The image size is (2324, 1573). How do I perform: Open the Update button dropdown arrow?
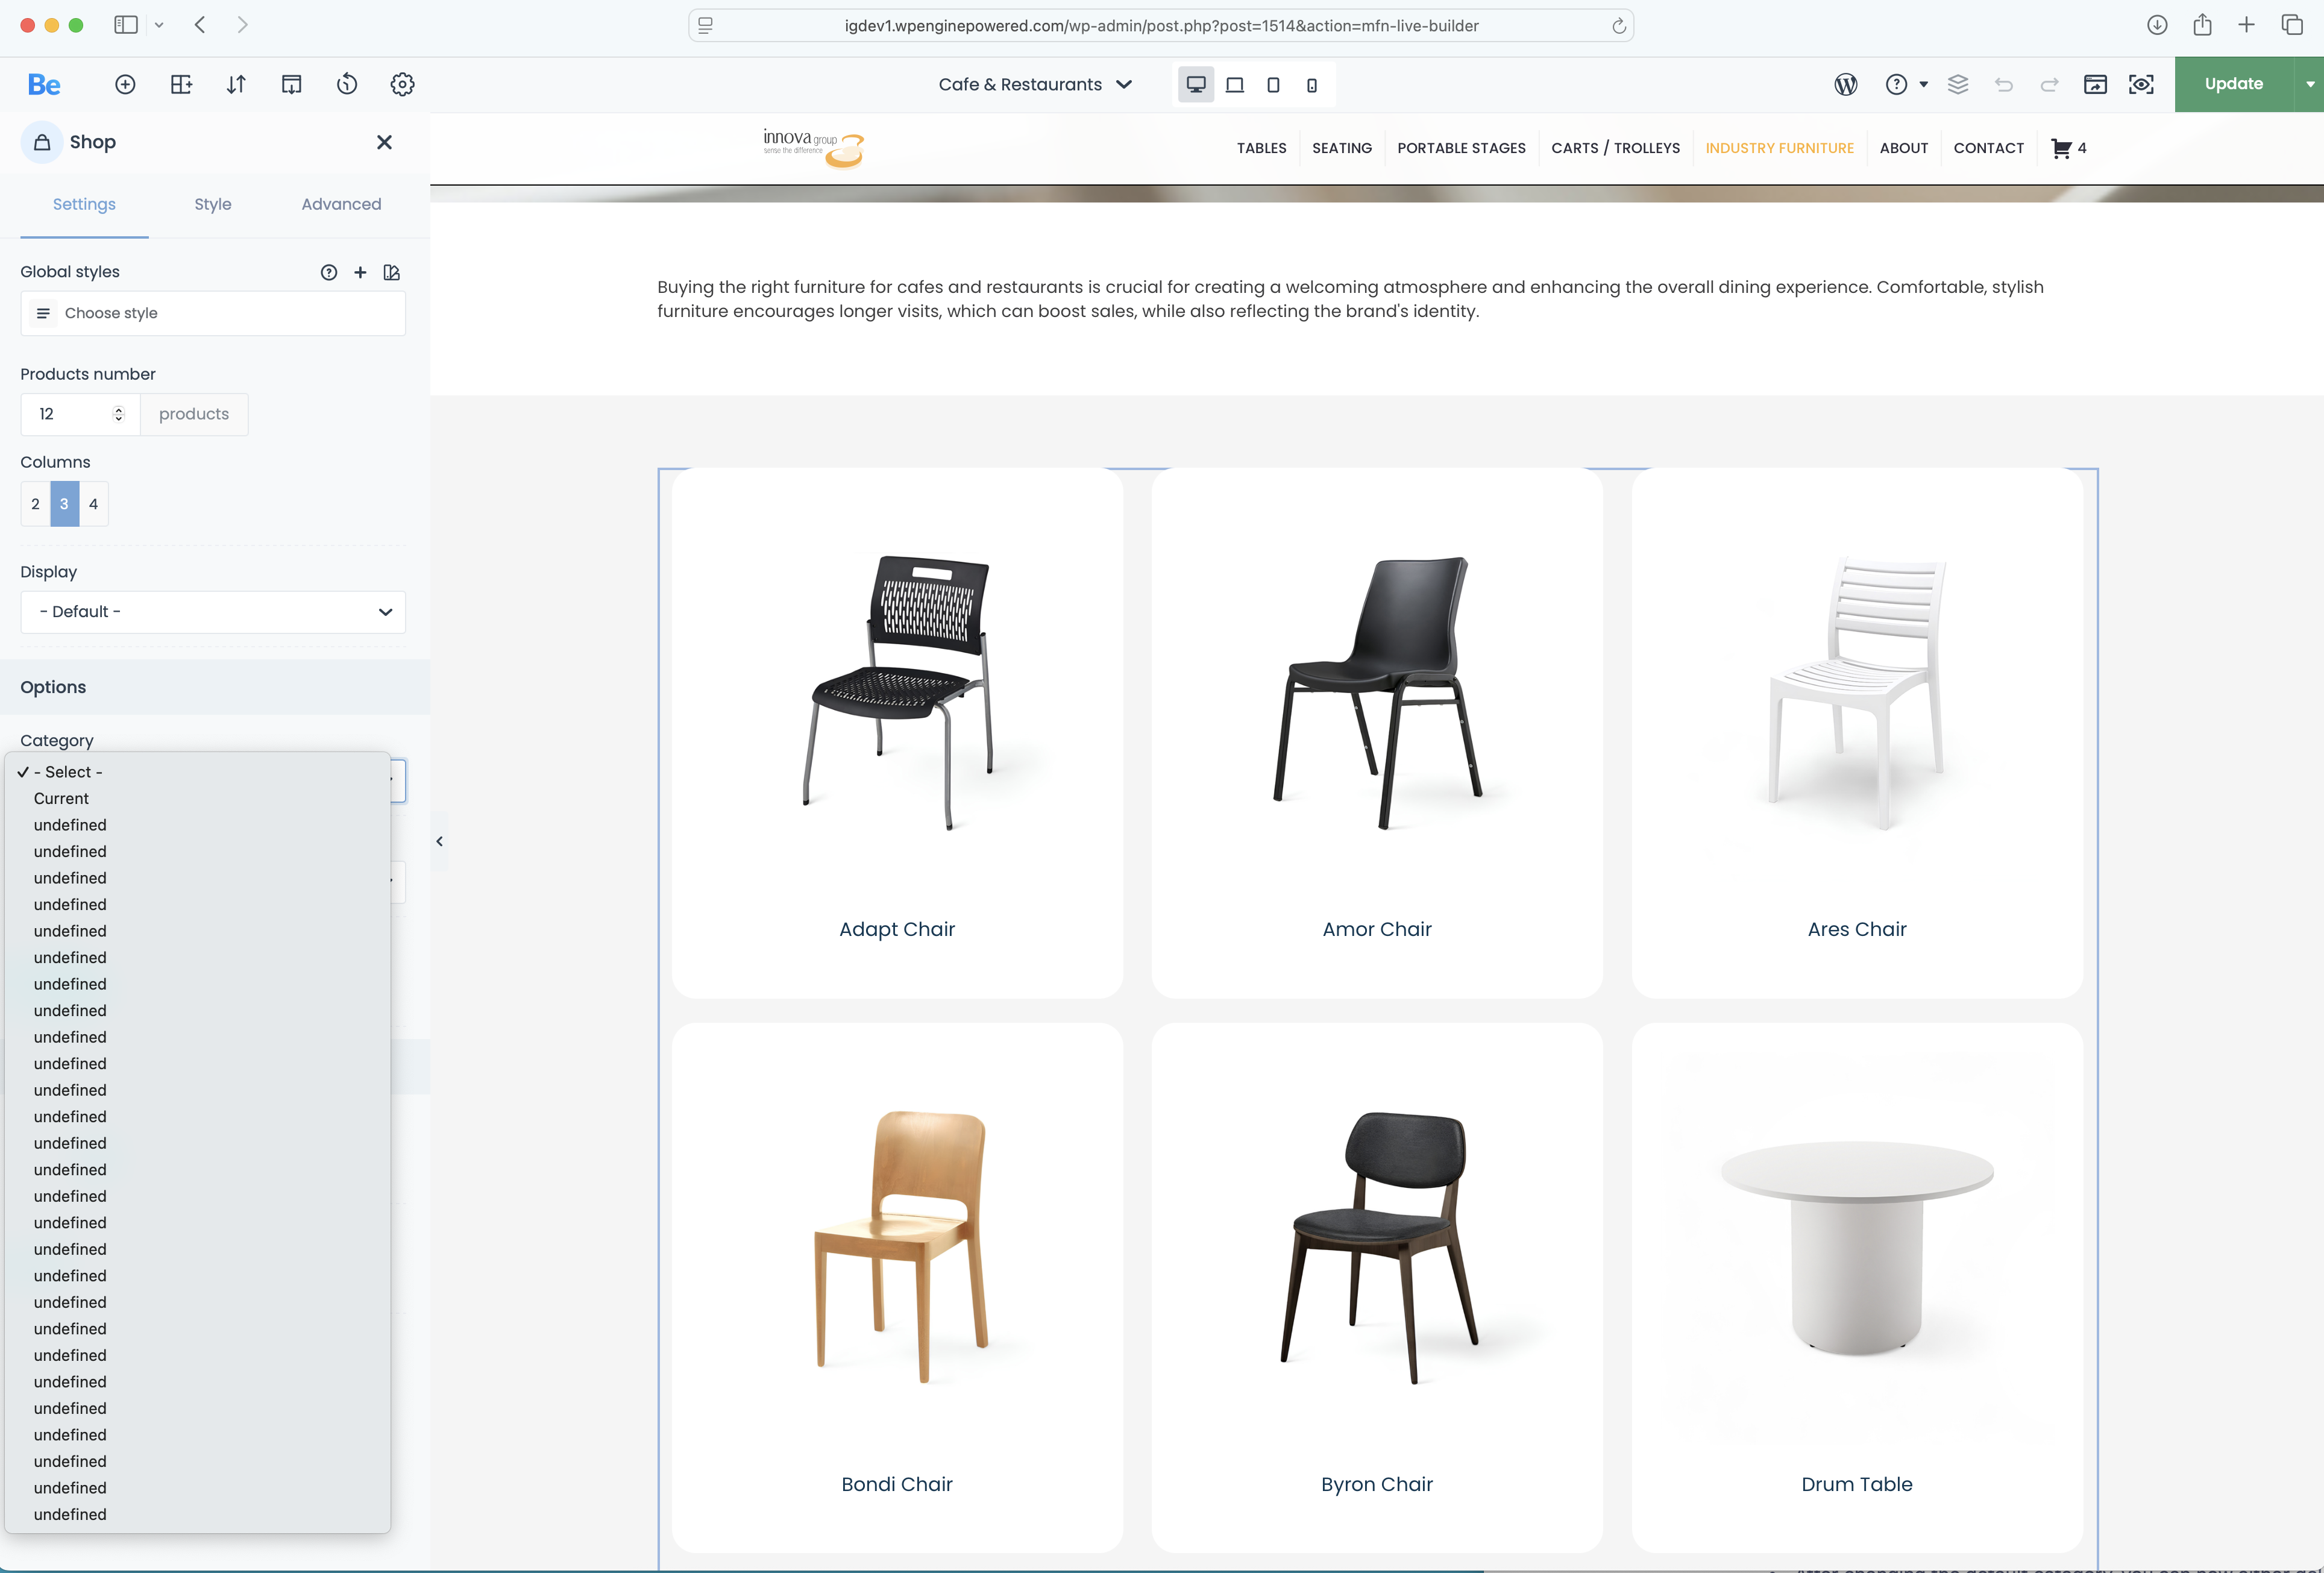click(x=2309, y=84)
